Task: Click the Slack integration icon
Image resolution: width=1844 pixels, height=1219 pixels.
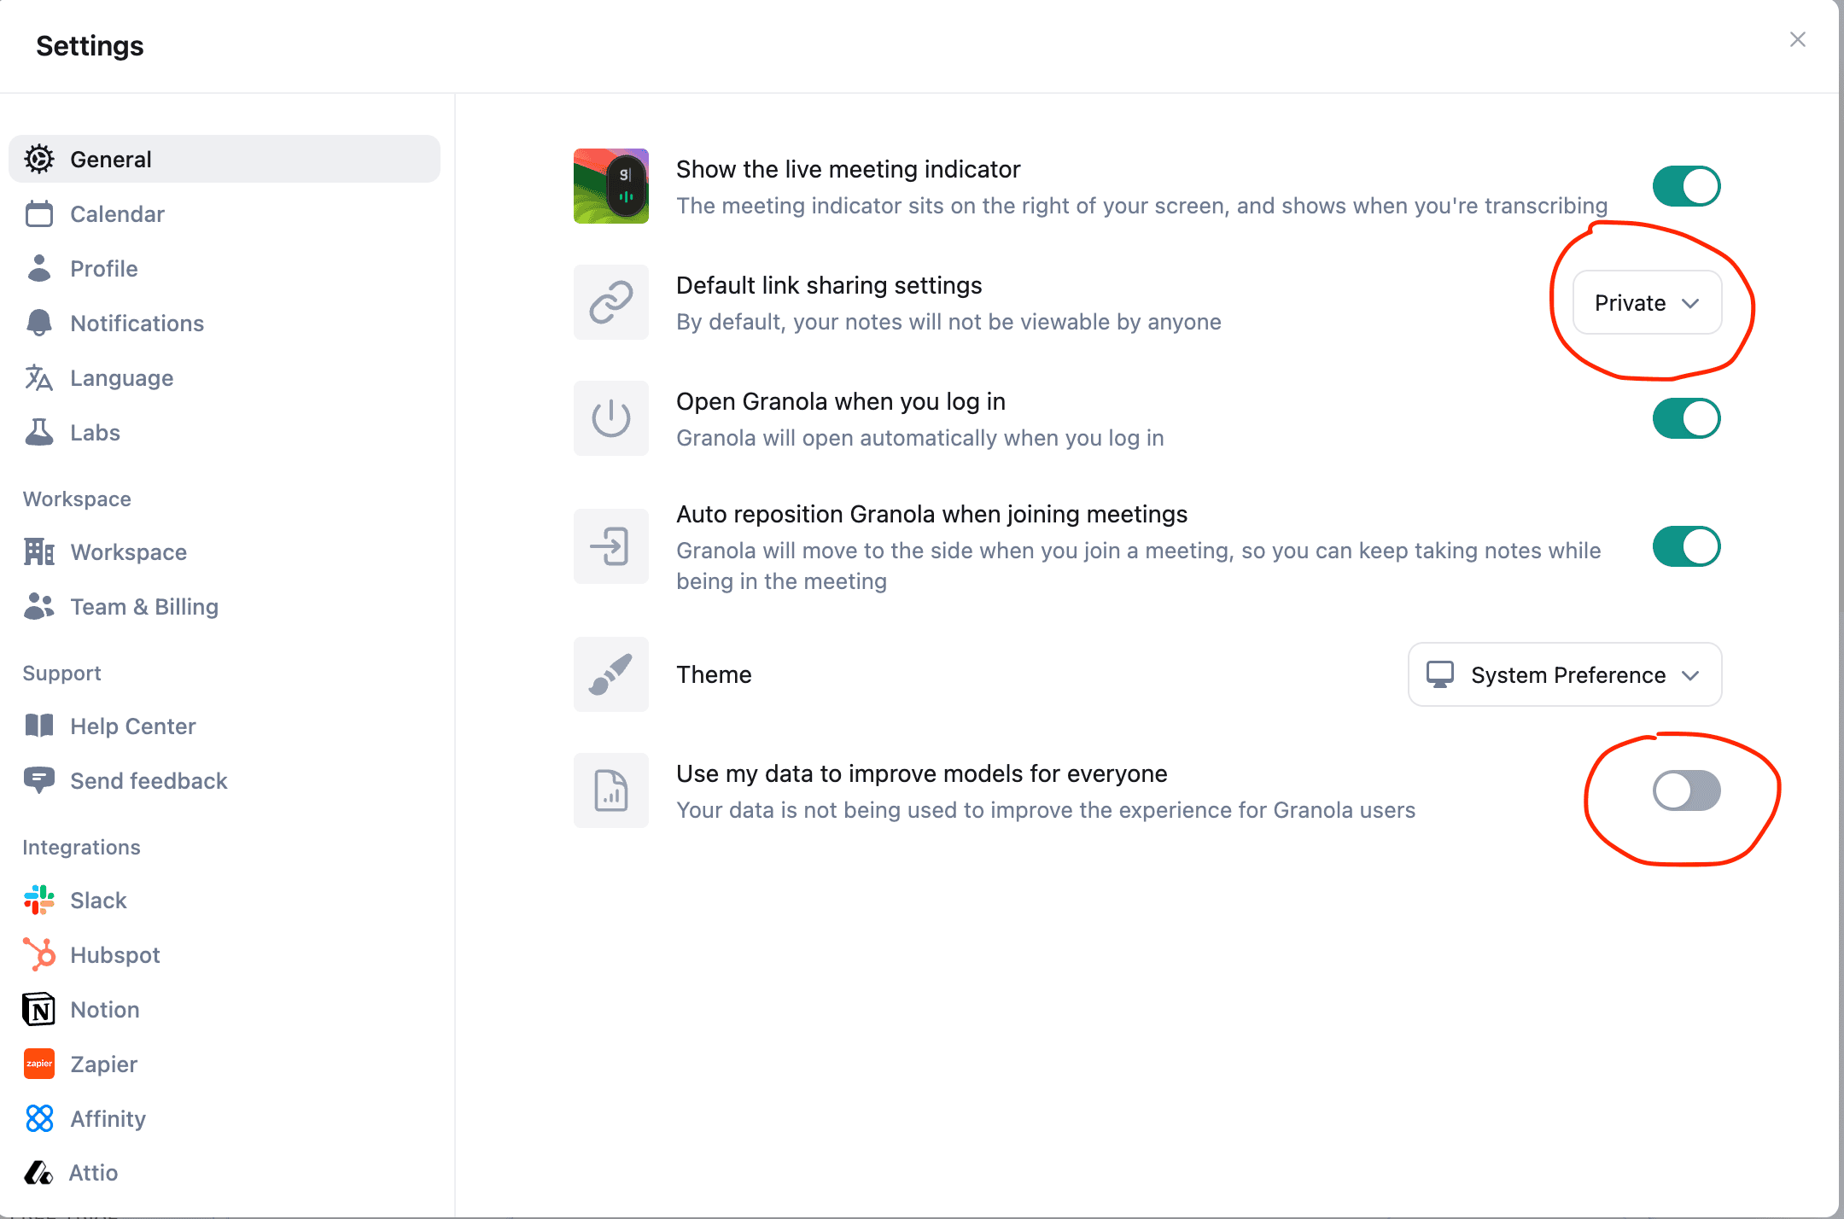Action: [39, 900]
